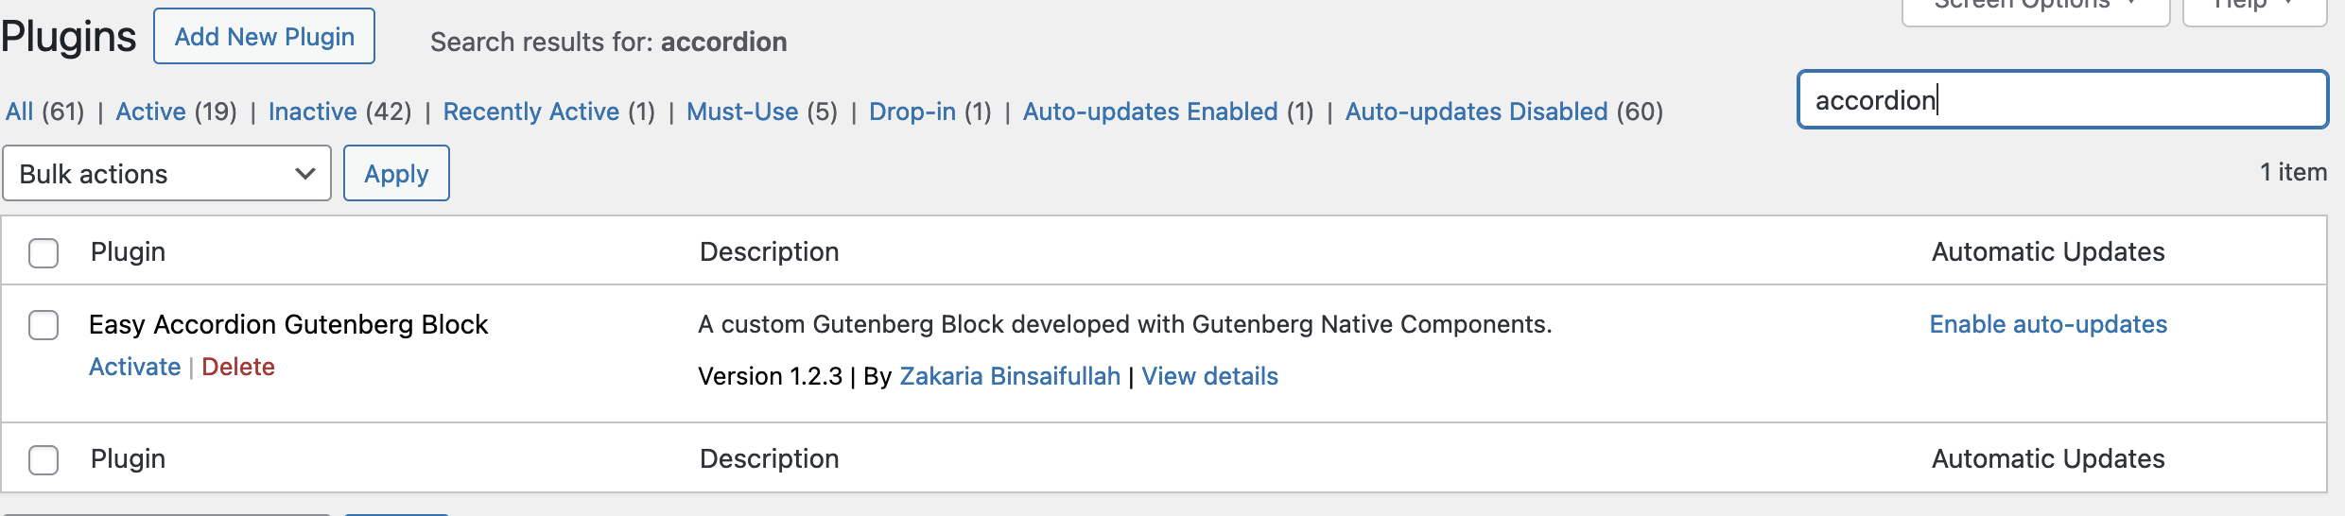Open View details for the plugin
The height and width of the screenshot is (516, 2345).
click(1209, 376)
